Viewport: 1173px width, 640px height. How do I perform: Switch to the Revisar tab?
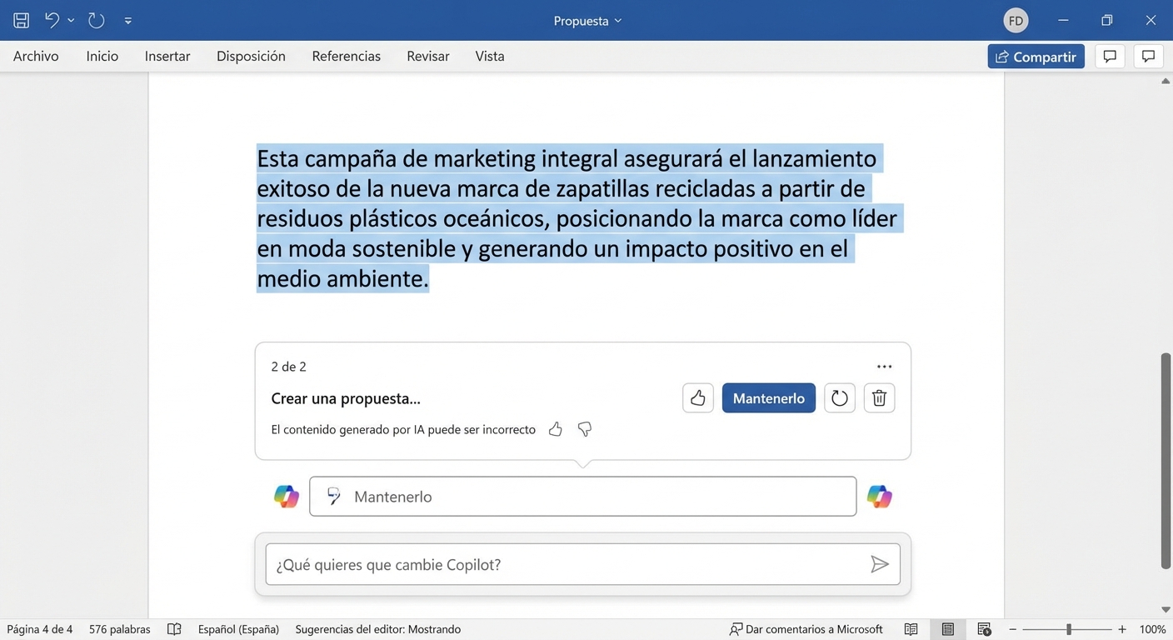pos(427,56)
